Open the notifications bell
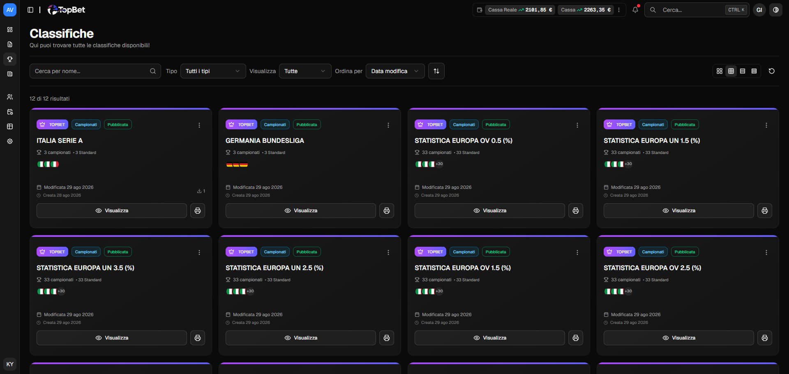Viewport: 789px width, 374px height. click(635, 10)
